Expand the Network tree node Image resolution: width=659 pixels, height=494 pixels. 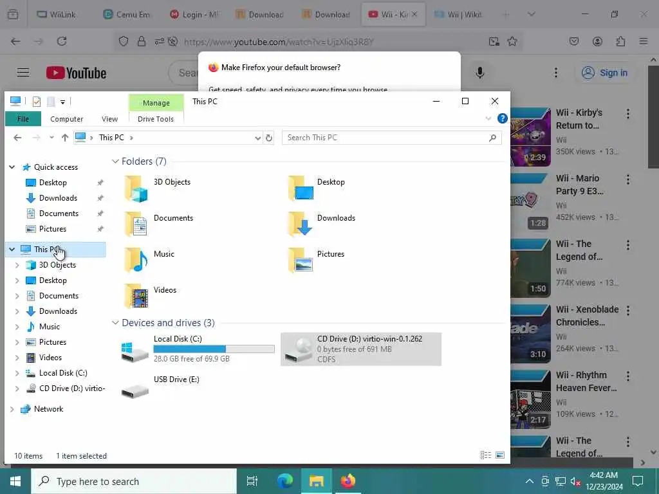coord(12,409)
